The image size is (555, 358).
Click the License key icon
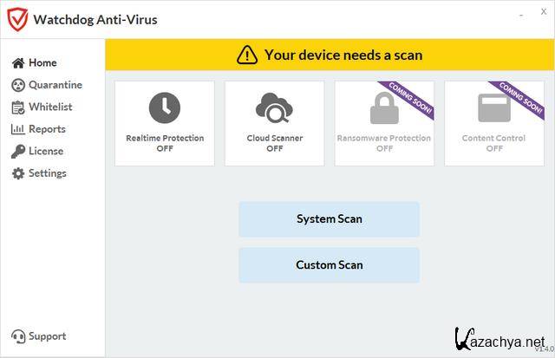click(x=18, y=152)
